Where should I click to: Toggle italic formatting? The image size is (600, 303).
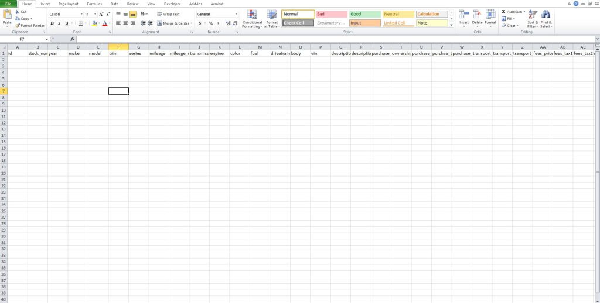pyautogui.click(x=59, y=23)
